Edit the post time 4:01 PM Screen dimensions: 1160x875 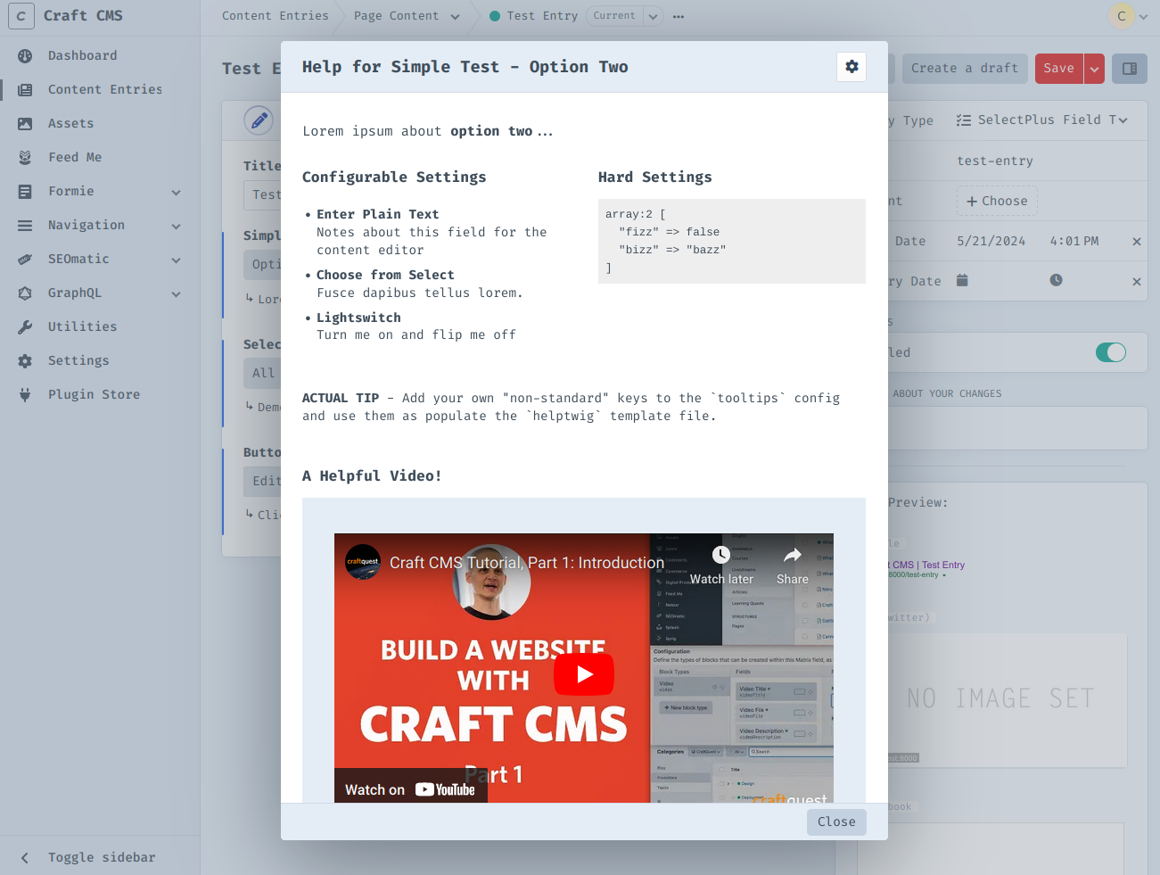pos(1074,241)
